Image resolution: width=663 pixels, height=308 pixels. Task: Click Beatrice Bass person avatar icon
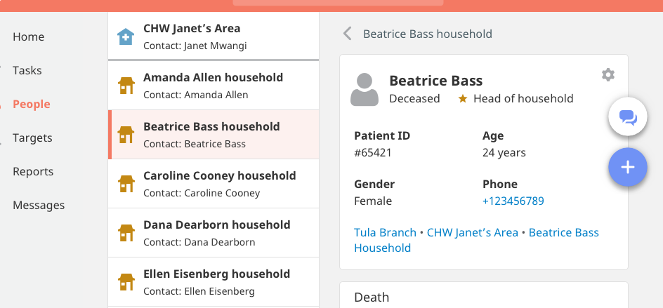(365, 89)
